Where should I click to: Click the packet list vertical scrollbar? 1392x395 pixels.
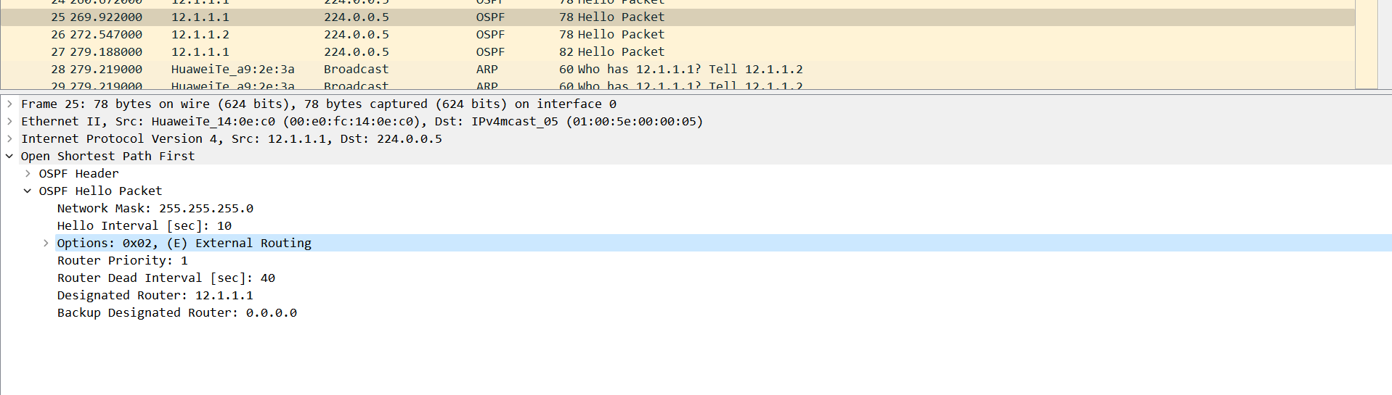(x=1367, y=43)
